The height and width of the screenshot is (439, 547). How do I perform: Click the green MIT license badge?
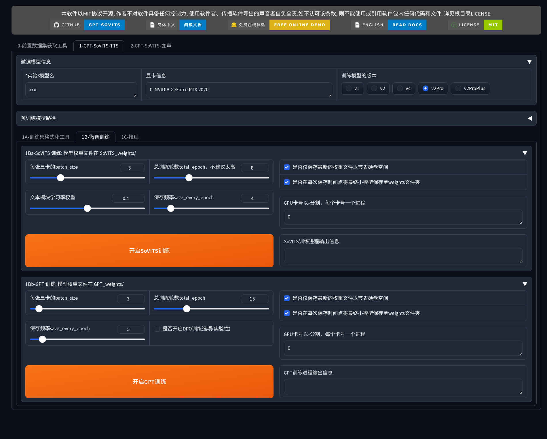pyautogui.click(x=493, y=25)
